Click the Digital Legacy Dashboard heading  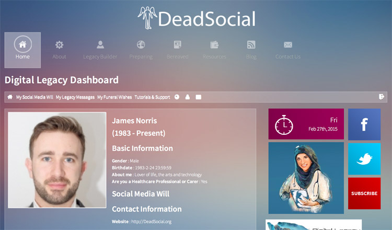(62, 80)
